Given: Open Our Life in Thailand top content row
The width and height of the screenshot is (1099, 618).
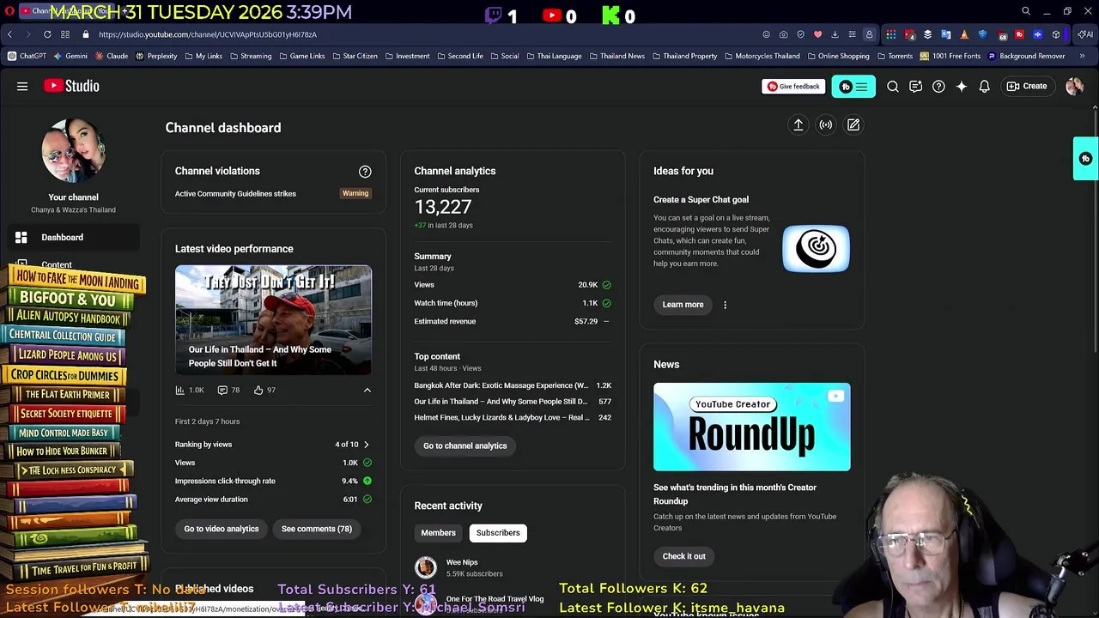Looking at the screenshot, I should (513, 402).
